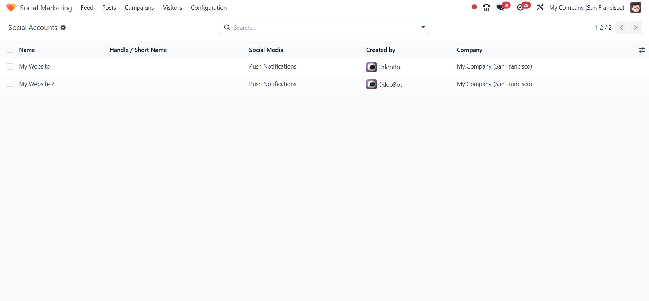
Task: Open the Social Accounts gear actions menu
Action: point(63,28)
